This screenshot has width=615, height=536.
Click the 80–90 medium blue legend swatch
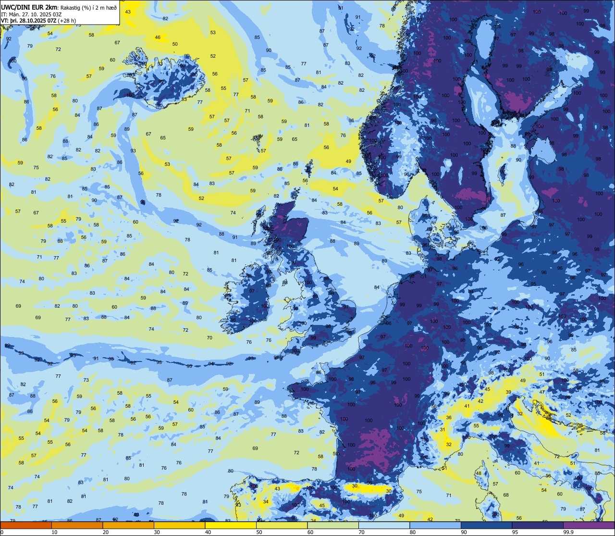click(x=435, y=525)
